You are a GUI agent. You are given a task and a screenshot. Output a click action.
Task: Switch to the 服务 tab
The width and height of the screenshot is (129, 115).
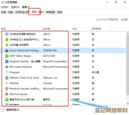tap(60, 12)
